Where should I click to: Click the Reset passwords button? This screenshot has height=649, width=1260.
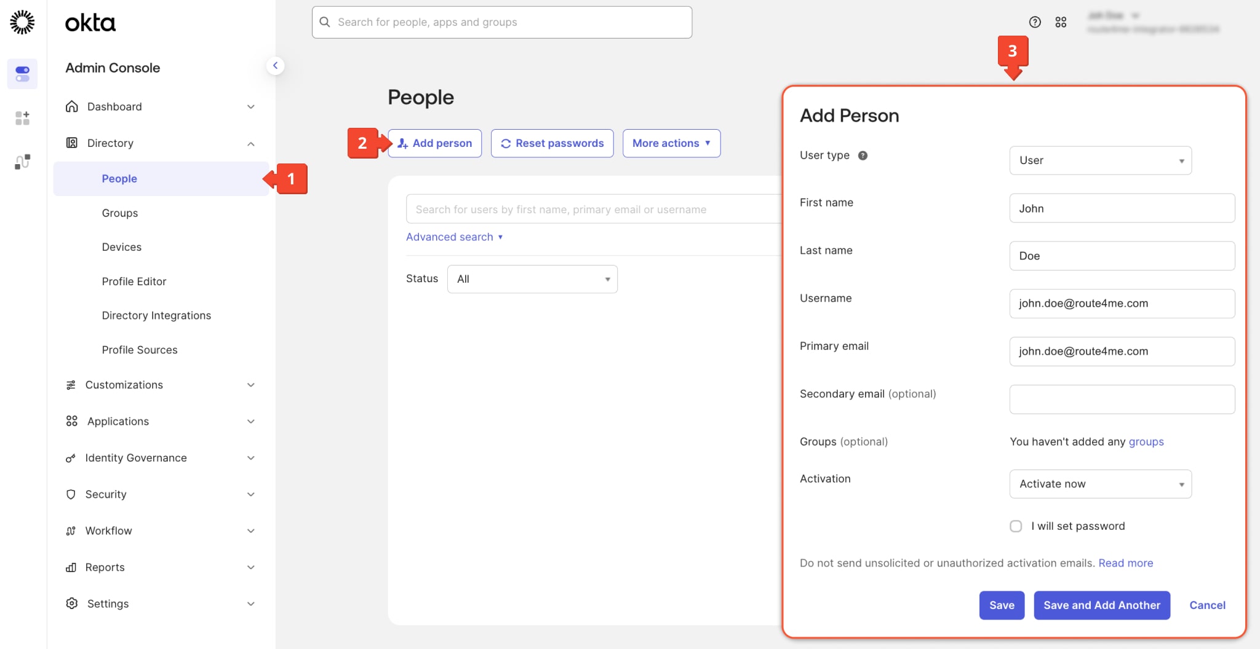(552, 143)
